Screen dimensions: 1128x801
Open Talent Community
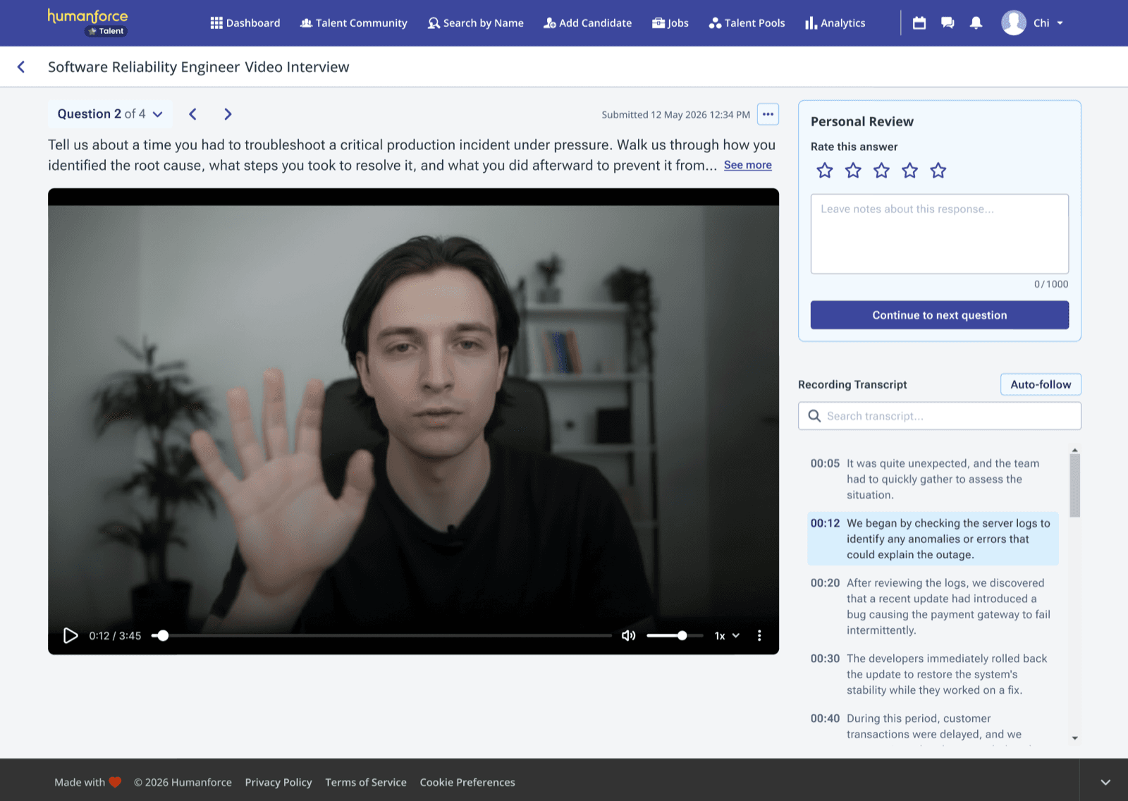[x=353, y=23]
